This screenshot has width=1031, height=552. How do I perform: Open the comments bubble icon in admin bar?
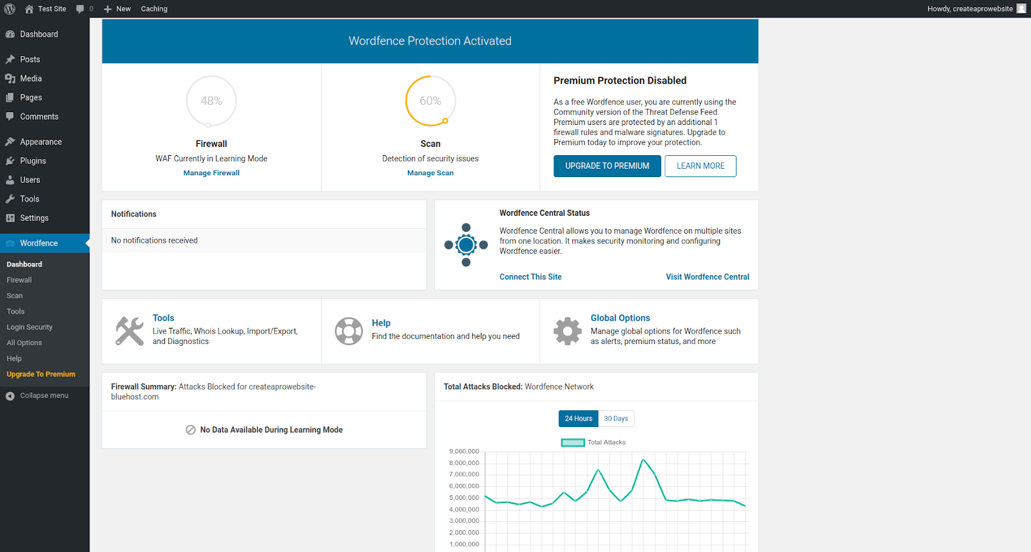[x=80, y=9]
